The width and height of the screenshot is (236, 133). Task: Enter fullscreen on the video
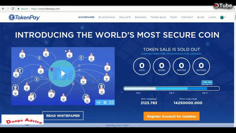pyautogui.click(x=111, y=103)
